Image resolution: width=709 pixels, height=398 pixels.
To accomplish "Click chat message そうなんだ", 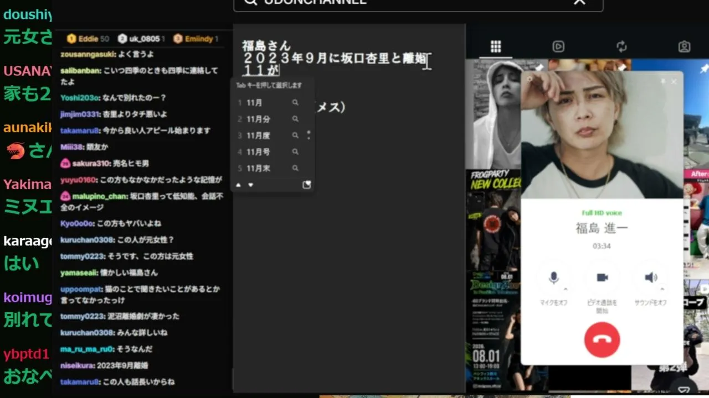I will point(135,349).
